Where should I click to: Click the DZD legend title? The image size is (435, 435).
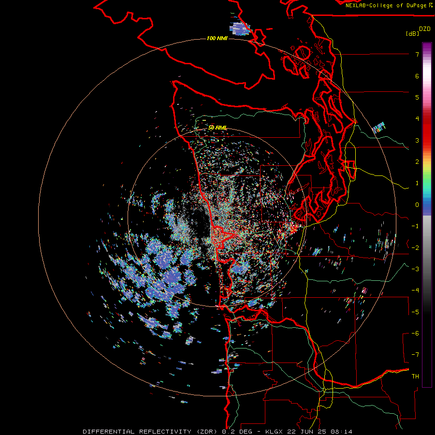pos(425,29)
